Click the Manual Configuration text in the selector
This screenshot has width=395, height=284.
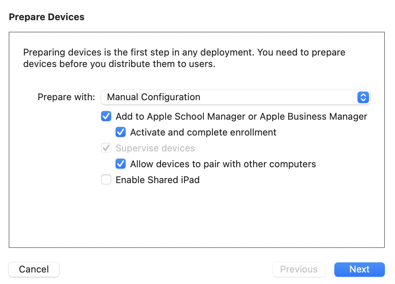point(154,97)
